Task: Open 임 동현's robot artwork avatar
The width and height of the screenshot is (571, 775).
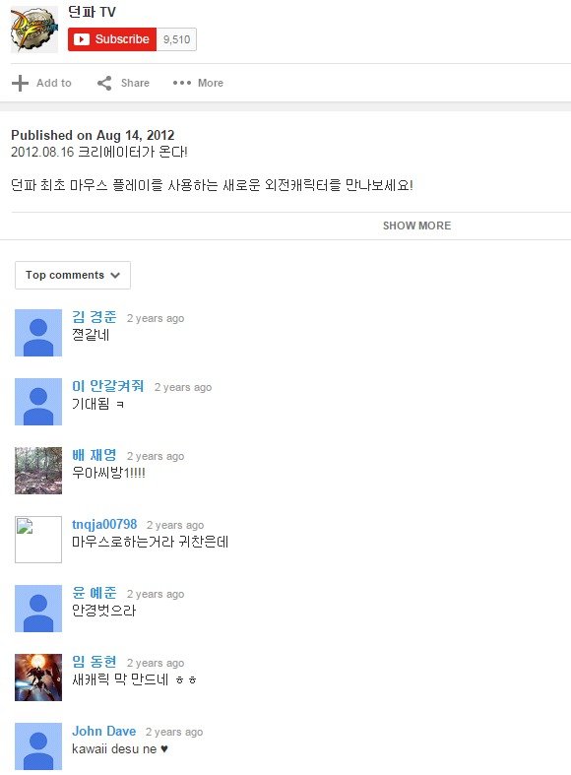Action: [38, 678]
